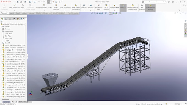Click Zoom to Fit in view toolbar
The image size is (187, 105).
92,13
